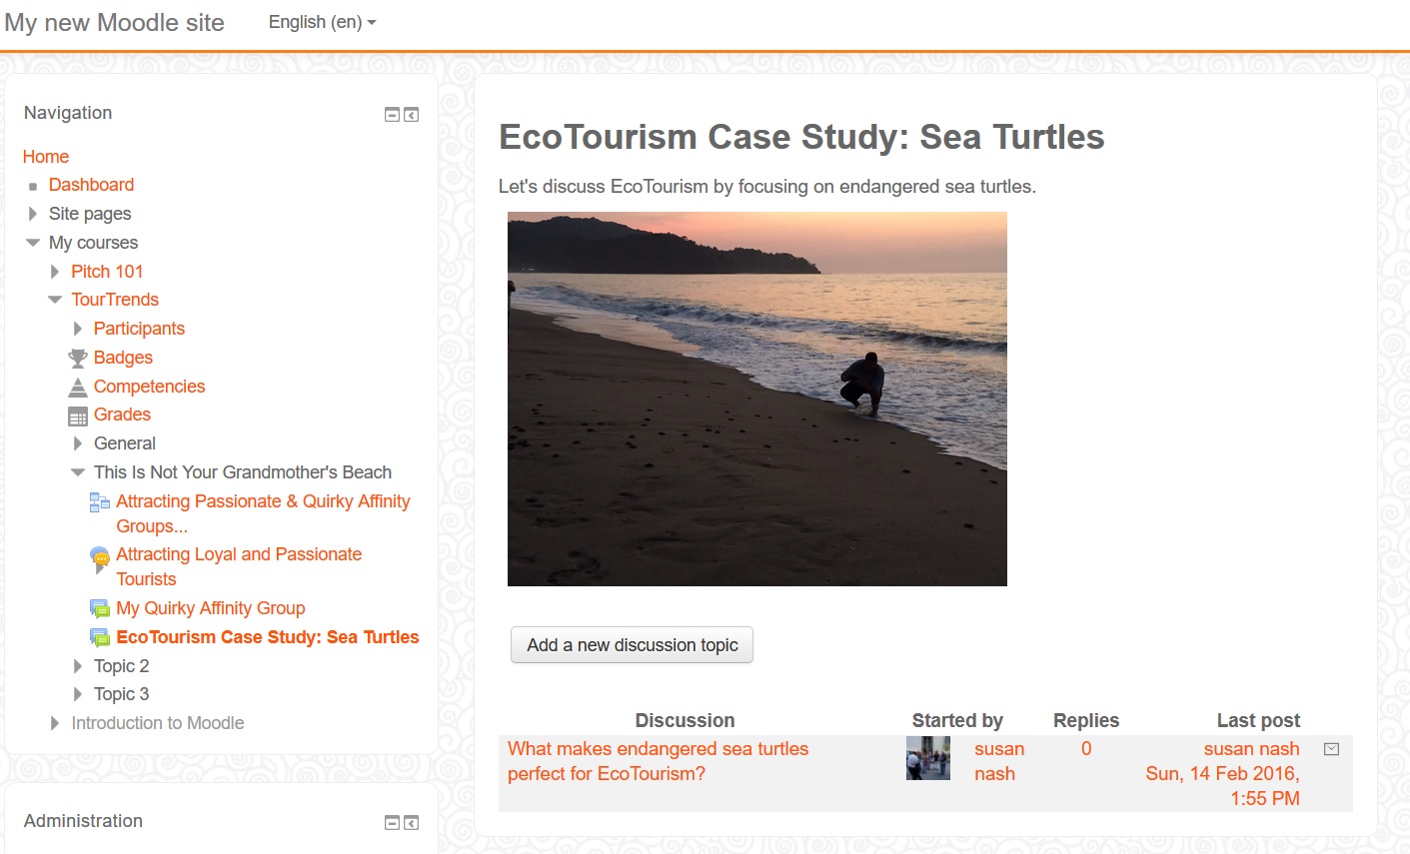Dock the Administration block

(x=411, y=823)
